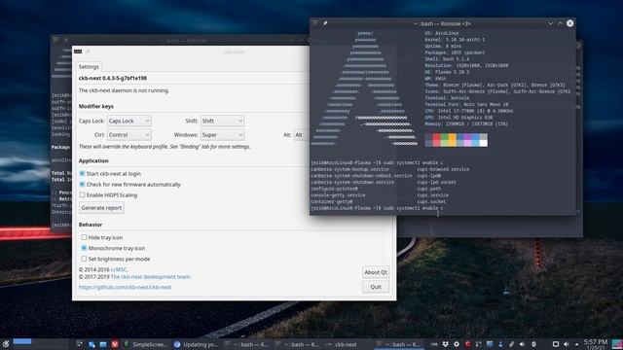The height and width of the screenshot is (350, 623).
Task: Open the github.com/ckb-next/ckb-next link
Action: click(x=126, y=287)
